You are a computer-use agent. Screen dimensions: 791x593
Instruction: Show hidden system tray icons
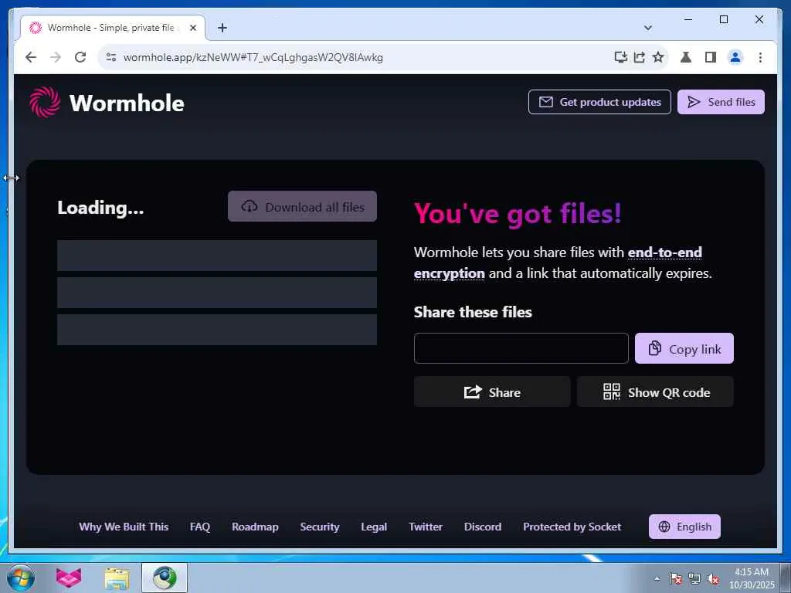(657, 578)
